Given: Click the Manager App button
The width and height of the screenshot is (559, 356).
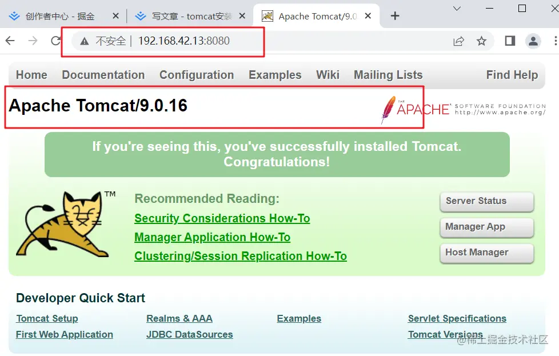Looking at the screenshot, I should [x=487, y=227].
